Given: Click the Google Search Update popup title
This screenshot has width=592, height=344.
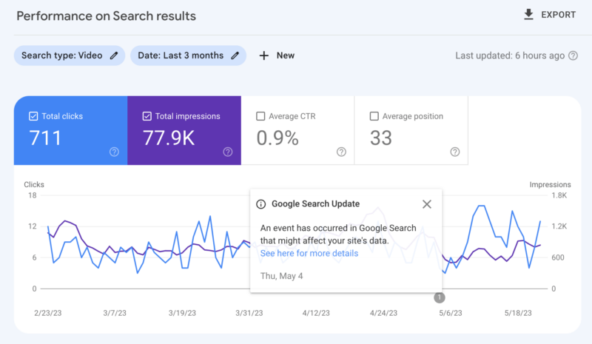Looking at the screenshot, I should click(x=316, y=204).
